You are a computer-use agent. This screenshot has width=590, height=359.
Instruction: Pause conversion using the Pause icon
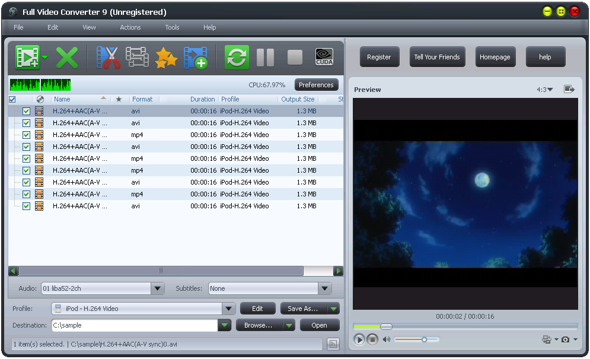[x=265, y=57]
